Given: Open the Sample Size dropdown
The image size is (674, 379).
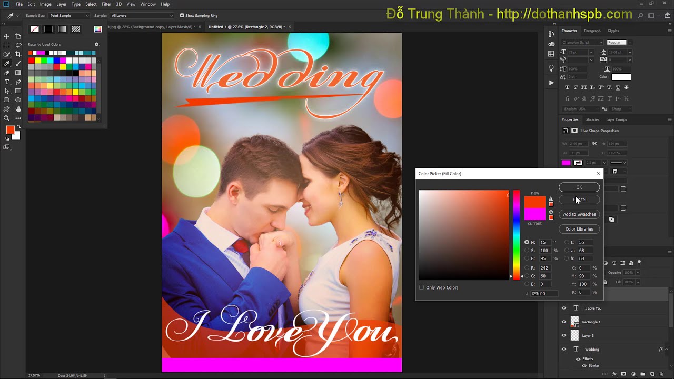Looking at the screenshot, I should (70, 16).
